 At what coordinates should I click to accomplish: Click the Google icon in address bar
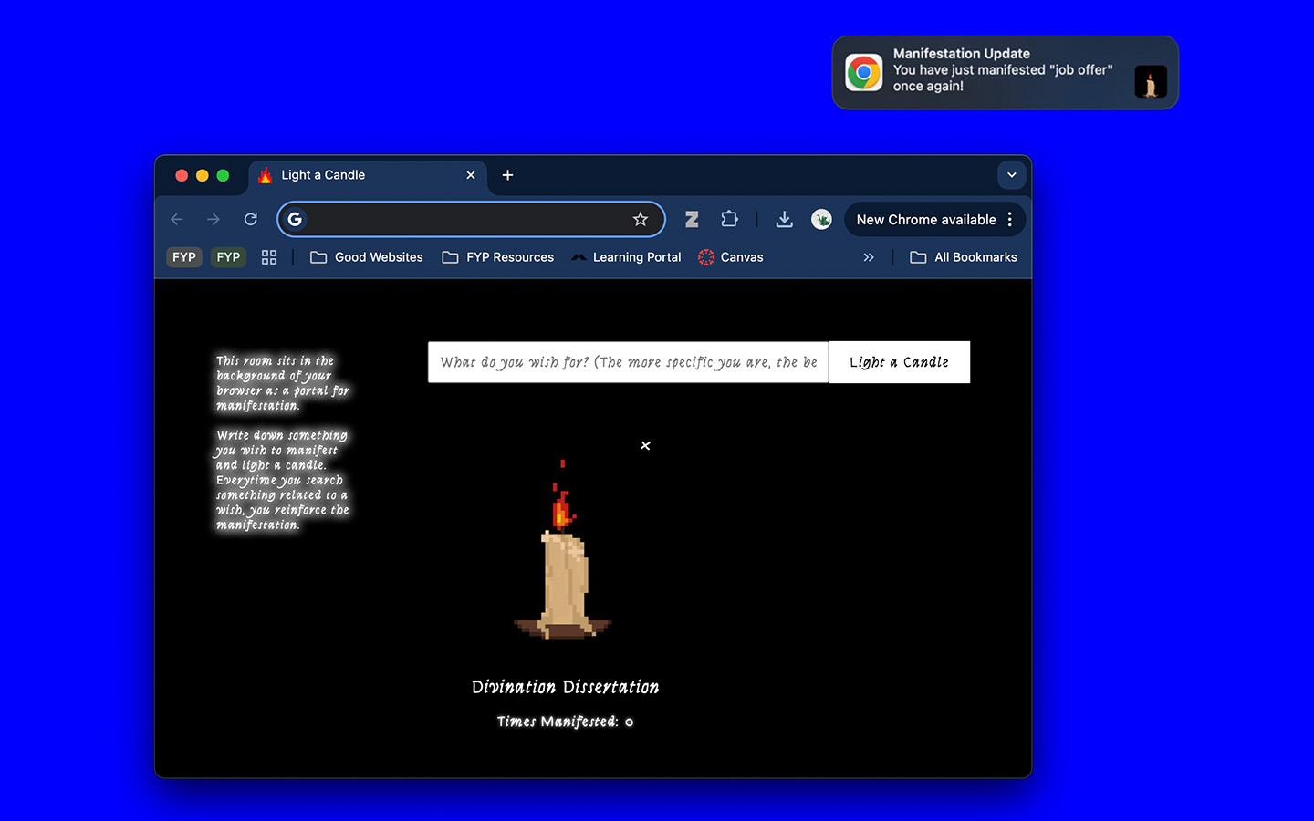tap(295, 219)
